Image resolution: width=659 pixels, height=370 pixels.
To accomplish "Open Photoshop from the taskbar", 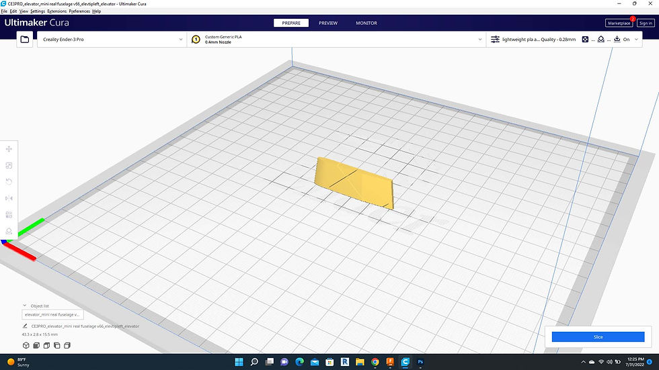I will 420,362.
